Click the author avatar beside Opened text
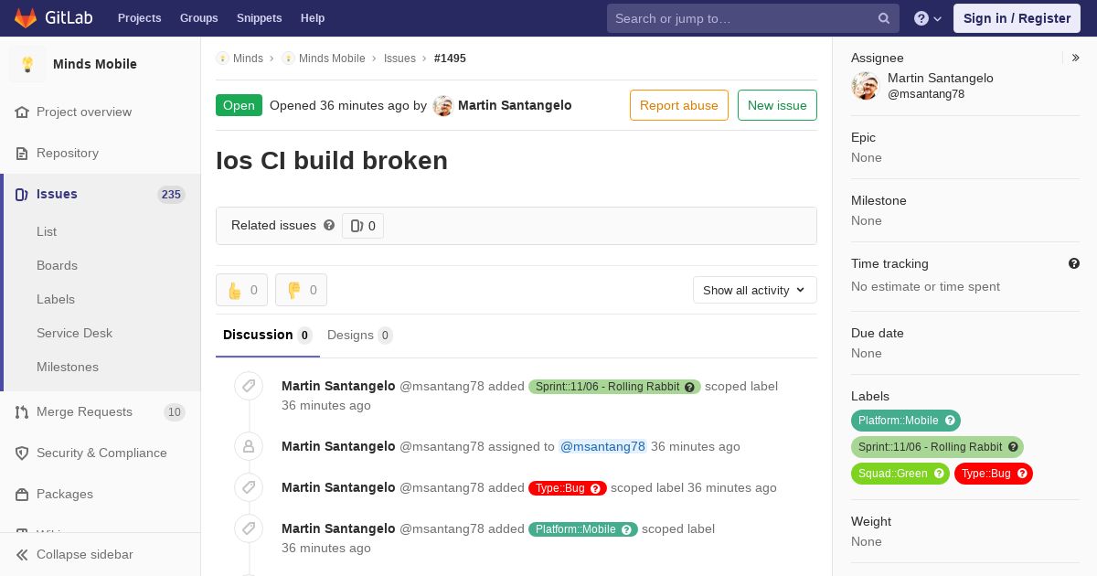Viewport: 1097px width, 576px height. 442,105
